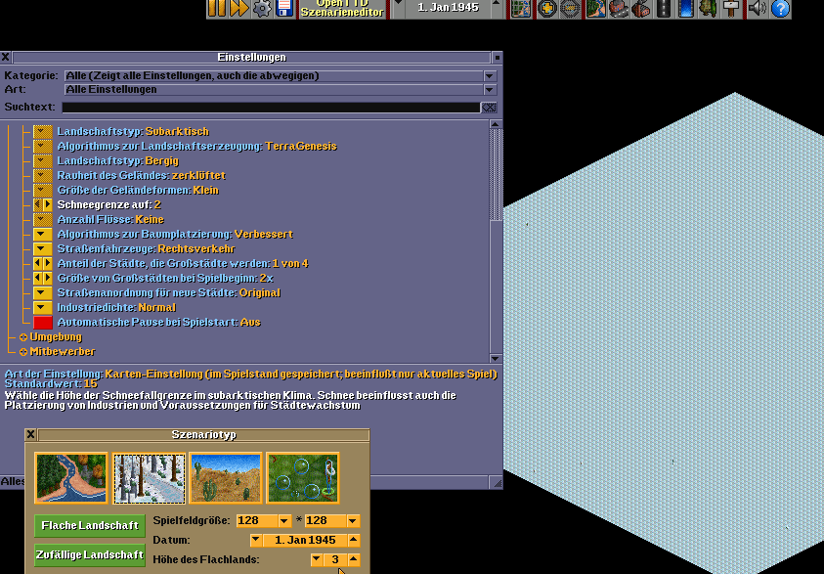Increase Höhe des Flachlands value
Viewport: 824px width, 574px height.
coord(354,559)
